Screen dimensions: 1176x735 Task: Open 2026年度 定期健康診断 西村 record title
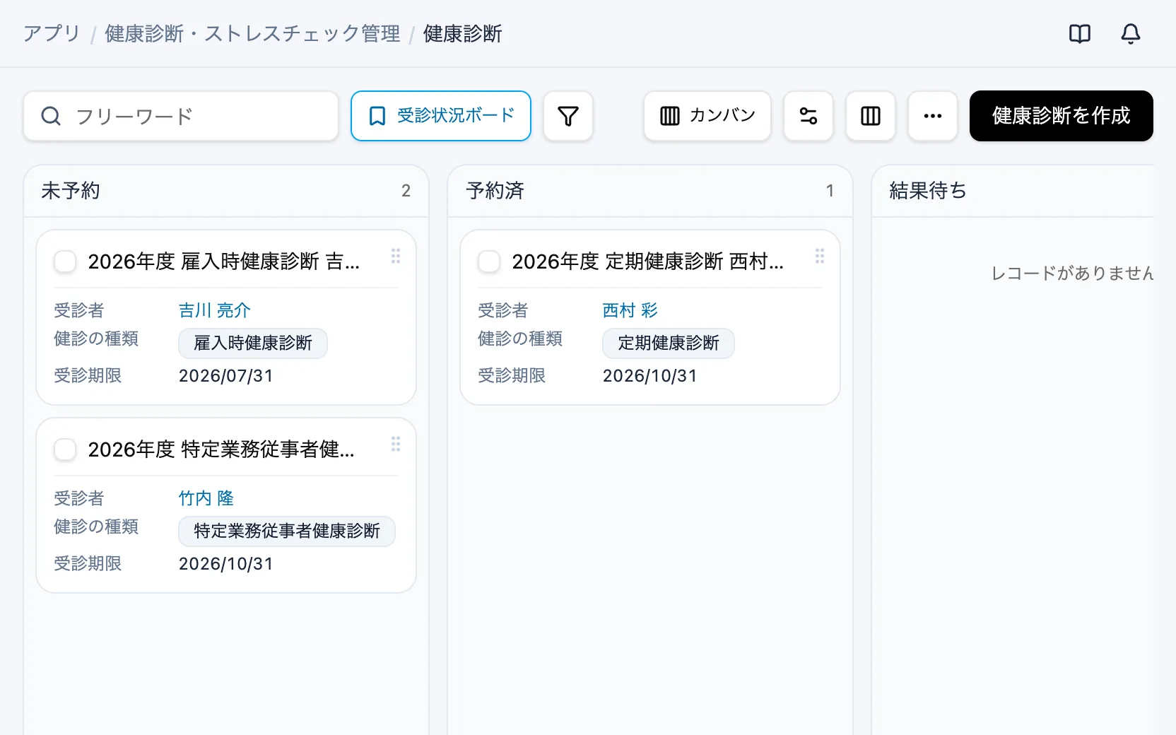pos(647,261)
